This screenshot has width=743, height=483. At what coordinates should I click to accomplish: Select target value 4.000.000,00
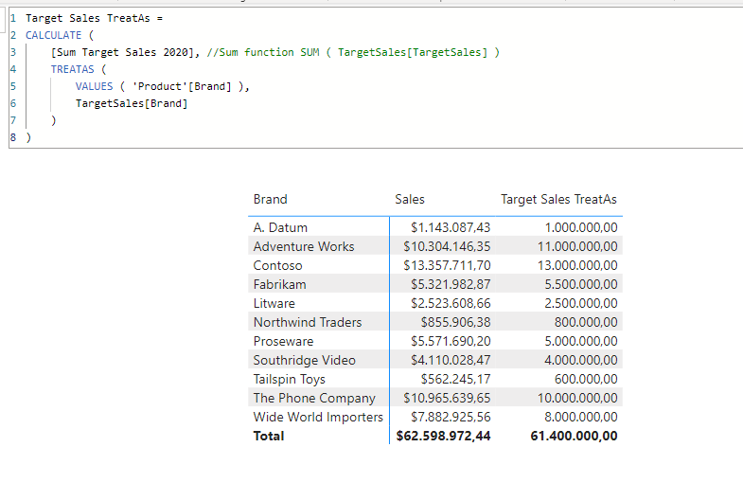point(581,360)
